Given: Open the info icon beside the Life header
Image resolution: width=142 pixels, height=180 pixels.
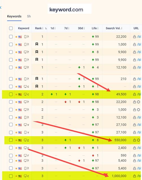Looking at the screenshot, I should (98, 28).
